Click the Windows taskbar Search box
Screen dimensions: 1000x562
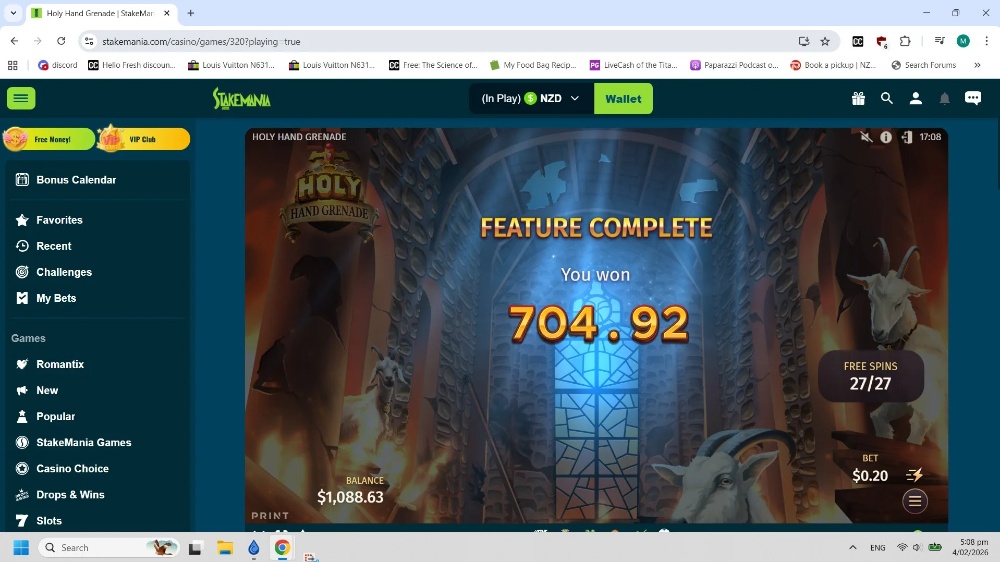click(109, 547)
